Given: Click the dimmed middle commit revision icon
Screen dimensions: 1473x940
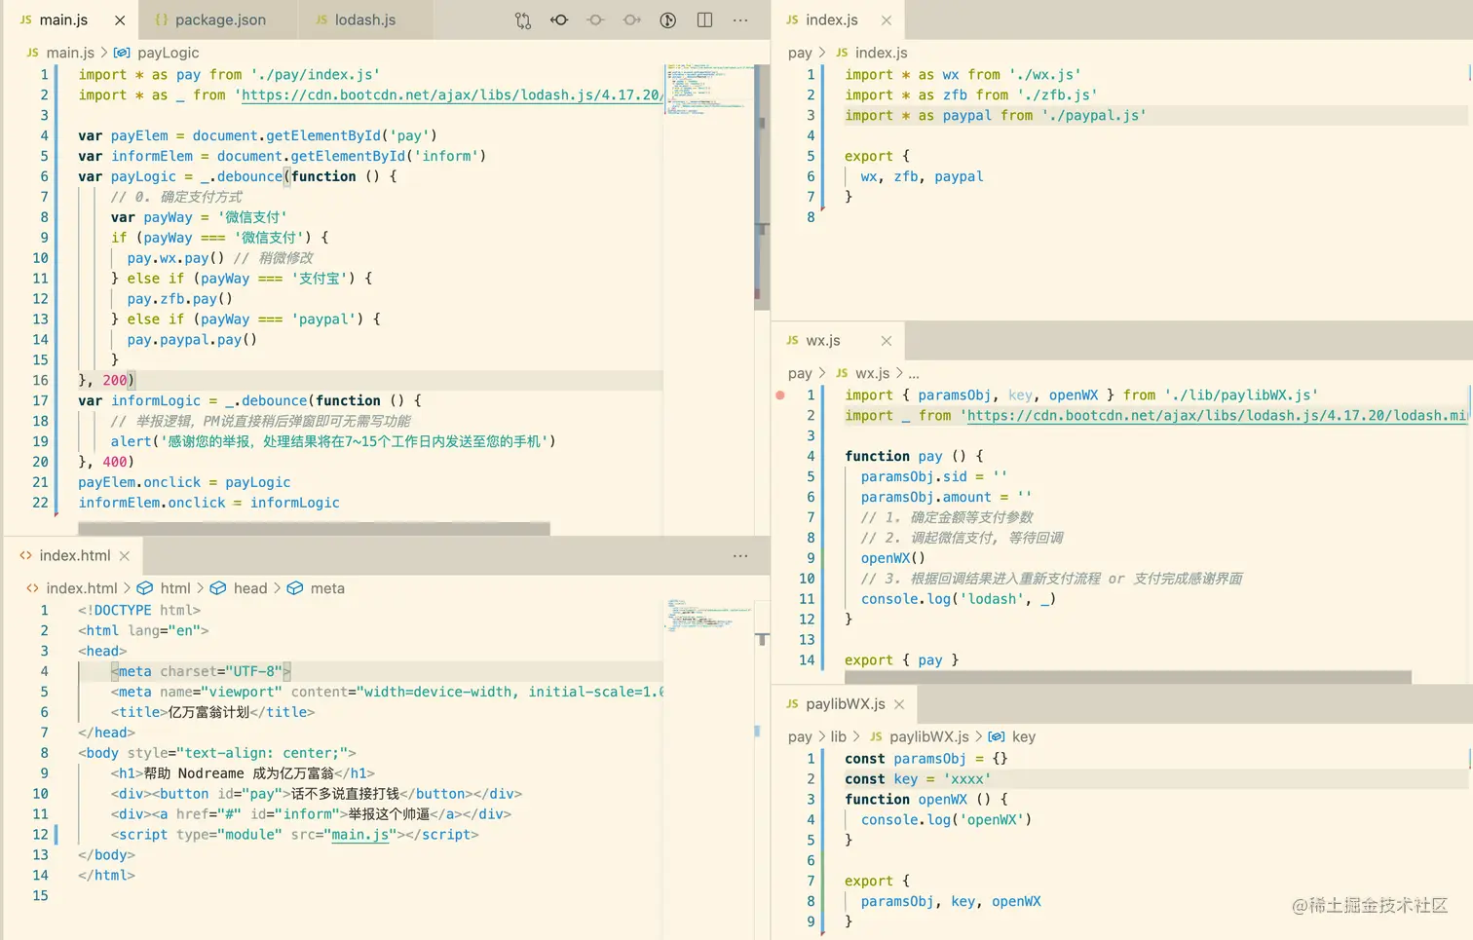Looking at the screenshot, I should point(595,19).
